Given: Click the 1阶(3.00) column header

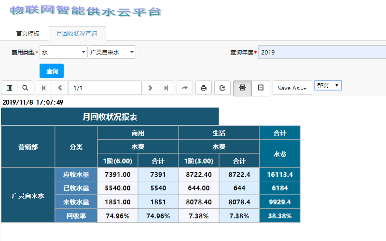Looking at the screenshot, I should [x=199, y=161].
